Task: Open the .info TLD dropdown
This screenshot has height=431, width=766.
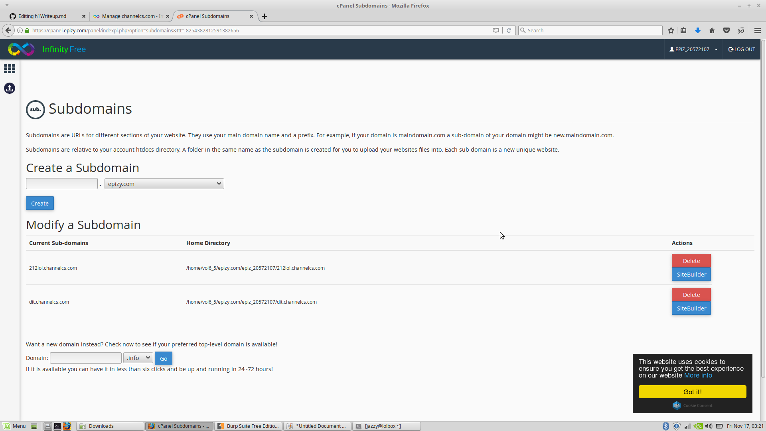Action: pyautogui.click(x=138, y=358)
